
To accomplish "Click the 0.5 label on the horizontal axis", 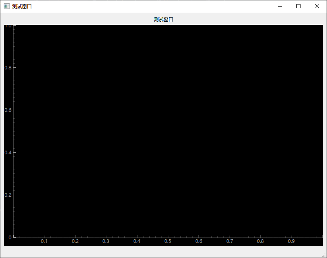I will tap(168, 241).
